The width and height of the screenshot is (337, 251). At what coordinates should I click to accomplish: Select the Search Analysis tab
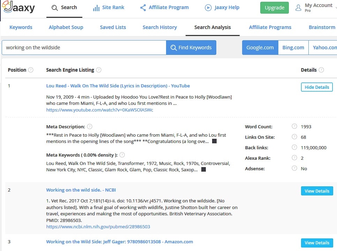click(x=212, y=27)
